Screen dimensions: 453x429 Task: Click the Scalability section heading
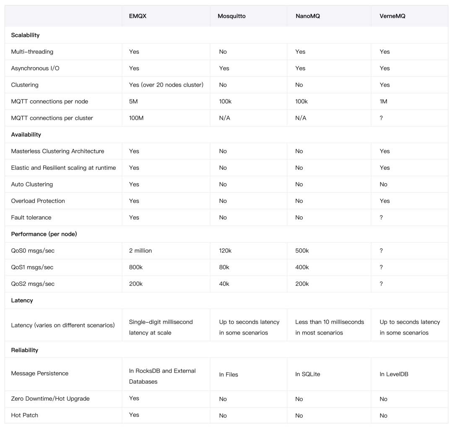pyautogui.click(x=25, y=35)
